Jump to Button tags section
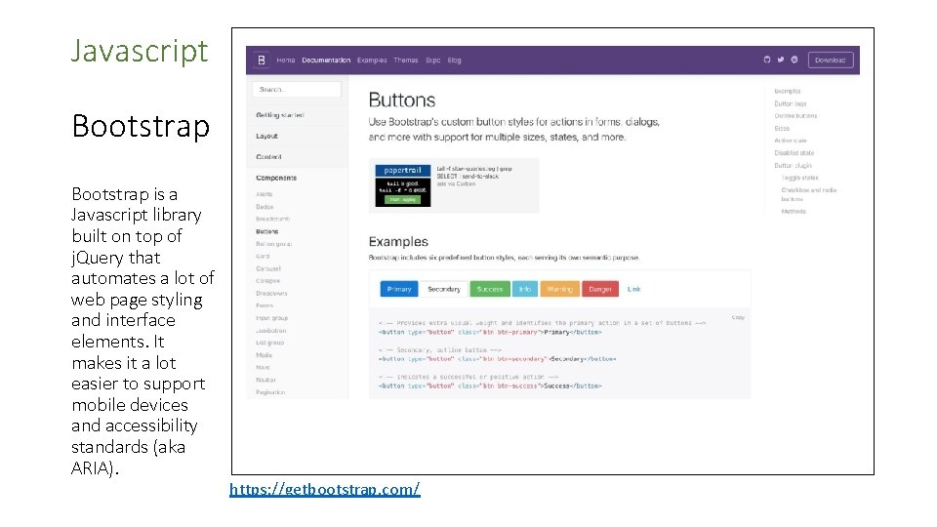The width and height of the screenshot is (937, 527). click(790, 104)
